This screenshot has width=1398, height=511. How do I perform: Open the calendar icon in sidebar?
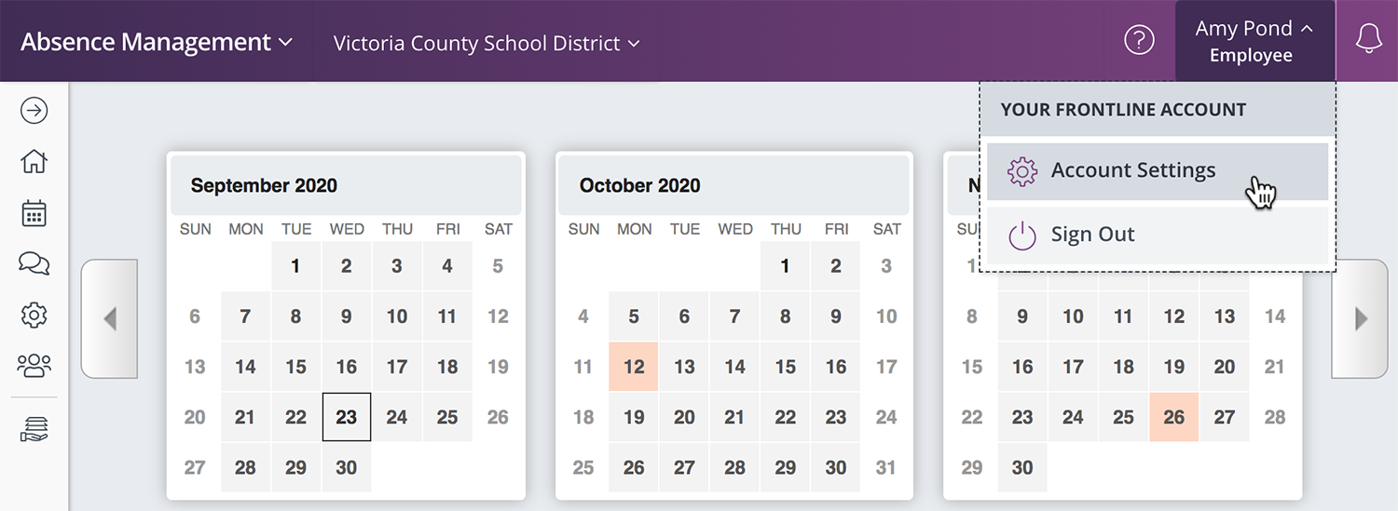click(34, 213)
